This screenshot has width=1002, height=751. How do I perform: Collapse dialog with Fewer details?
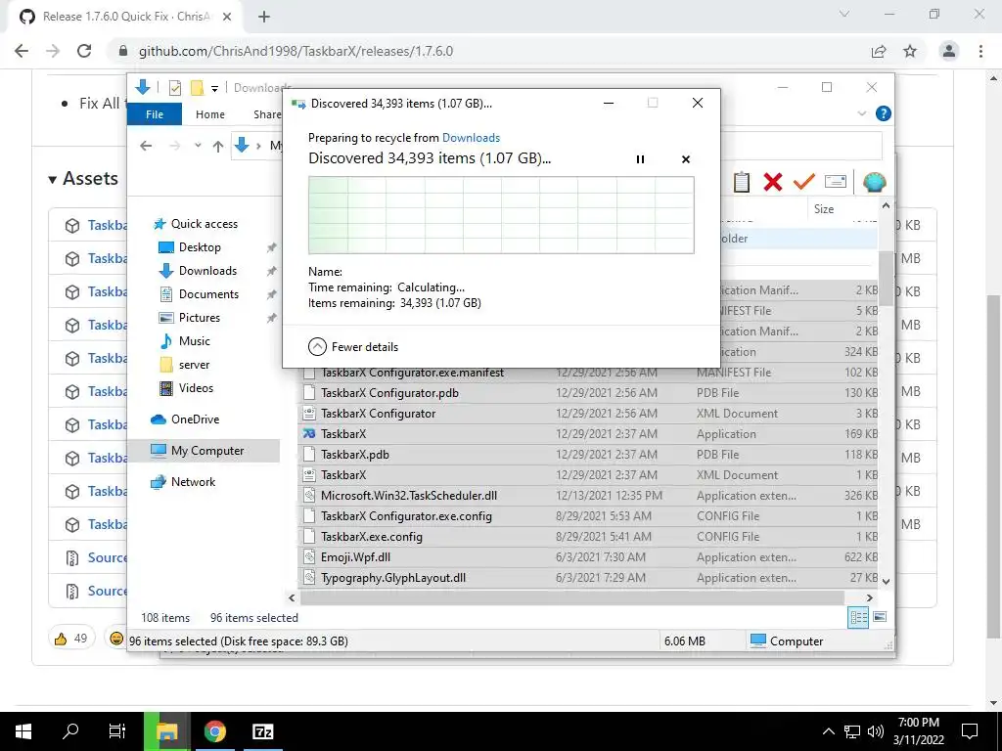pyautogui.click(x=353, y=347)
